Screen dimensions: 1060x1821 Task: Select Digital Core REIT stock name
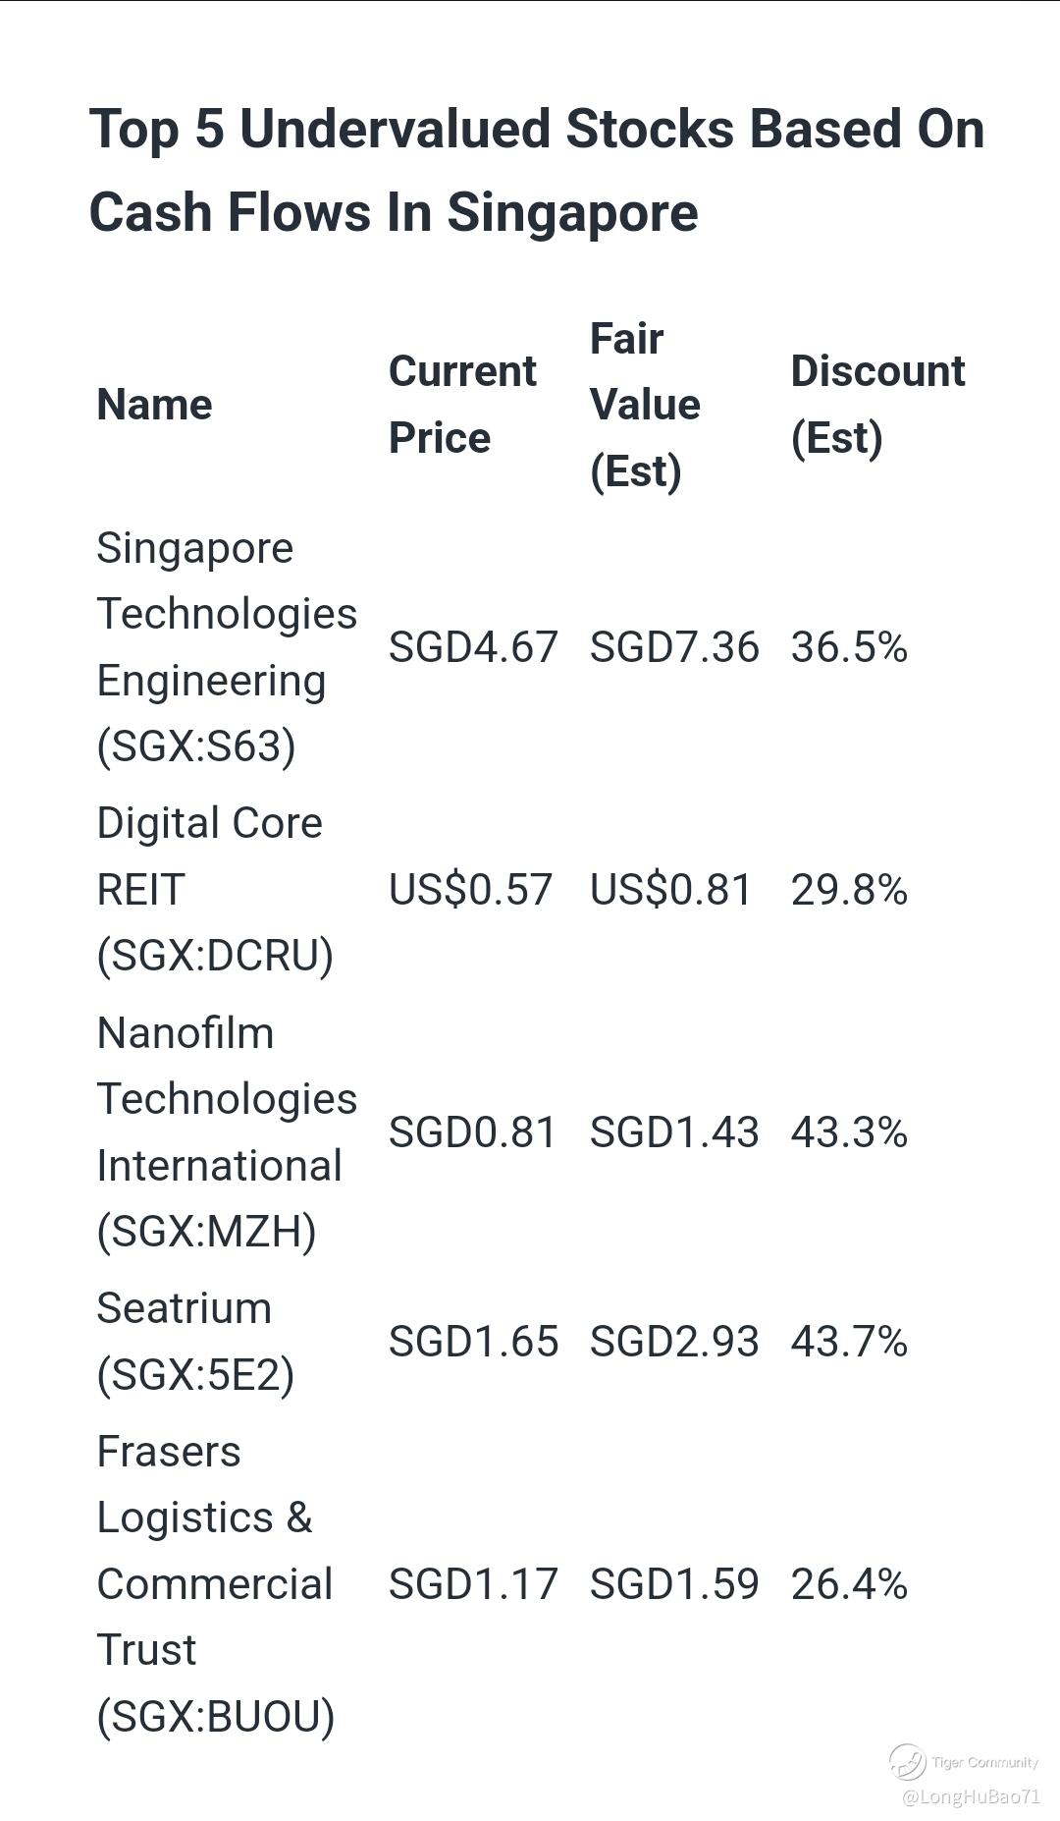point(214,889)
